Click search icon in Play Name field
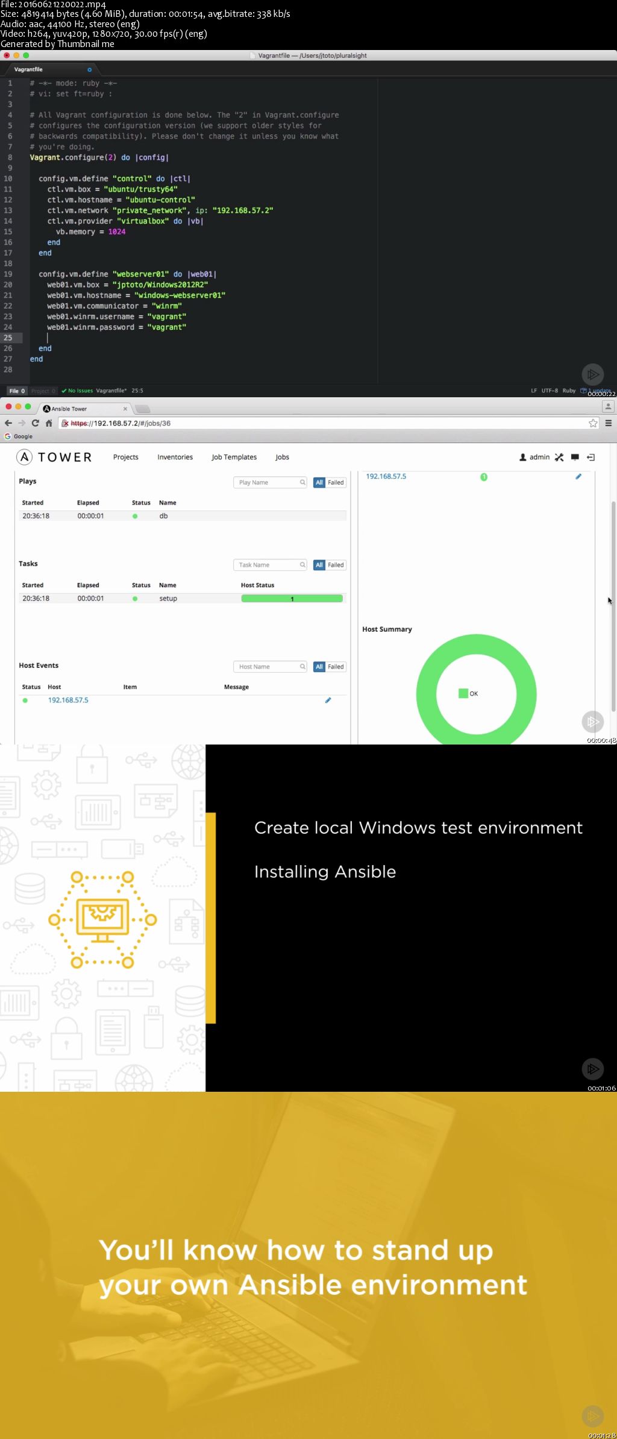617x1439 pixels. coord(302,482)
